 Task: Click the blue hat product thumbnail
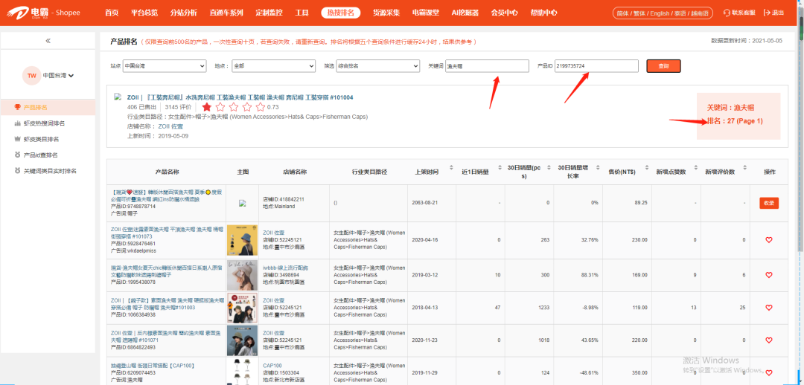pos(242,239)
